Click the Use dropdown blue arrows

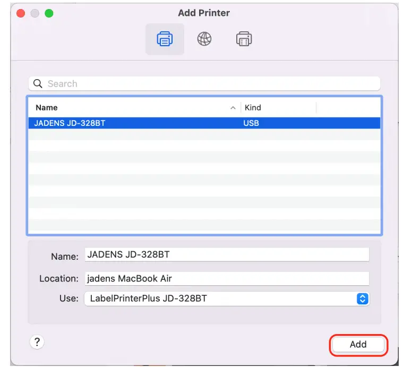coord(362,298)
